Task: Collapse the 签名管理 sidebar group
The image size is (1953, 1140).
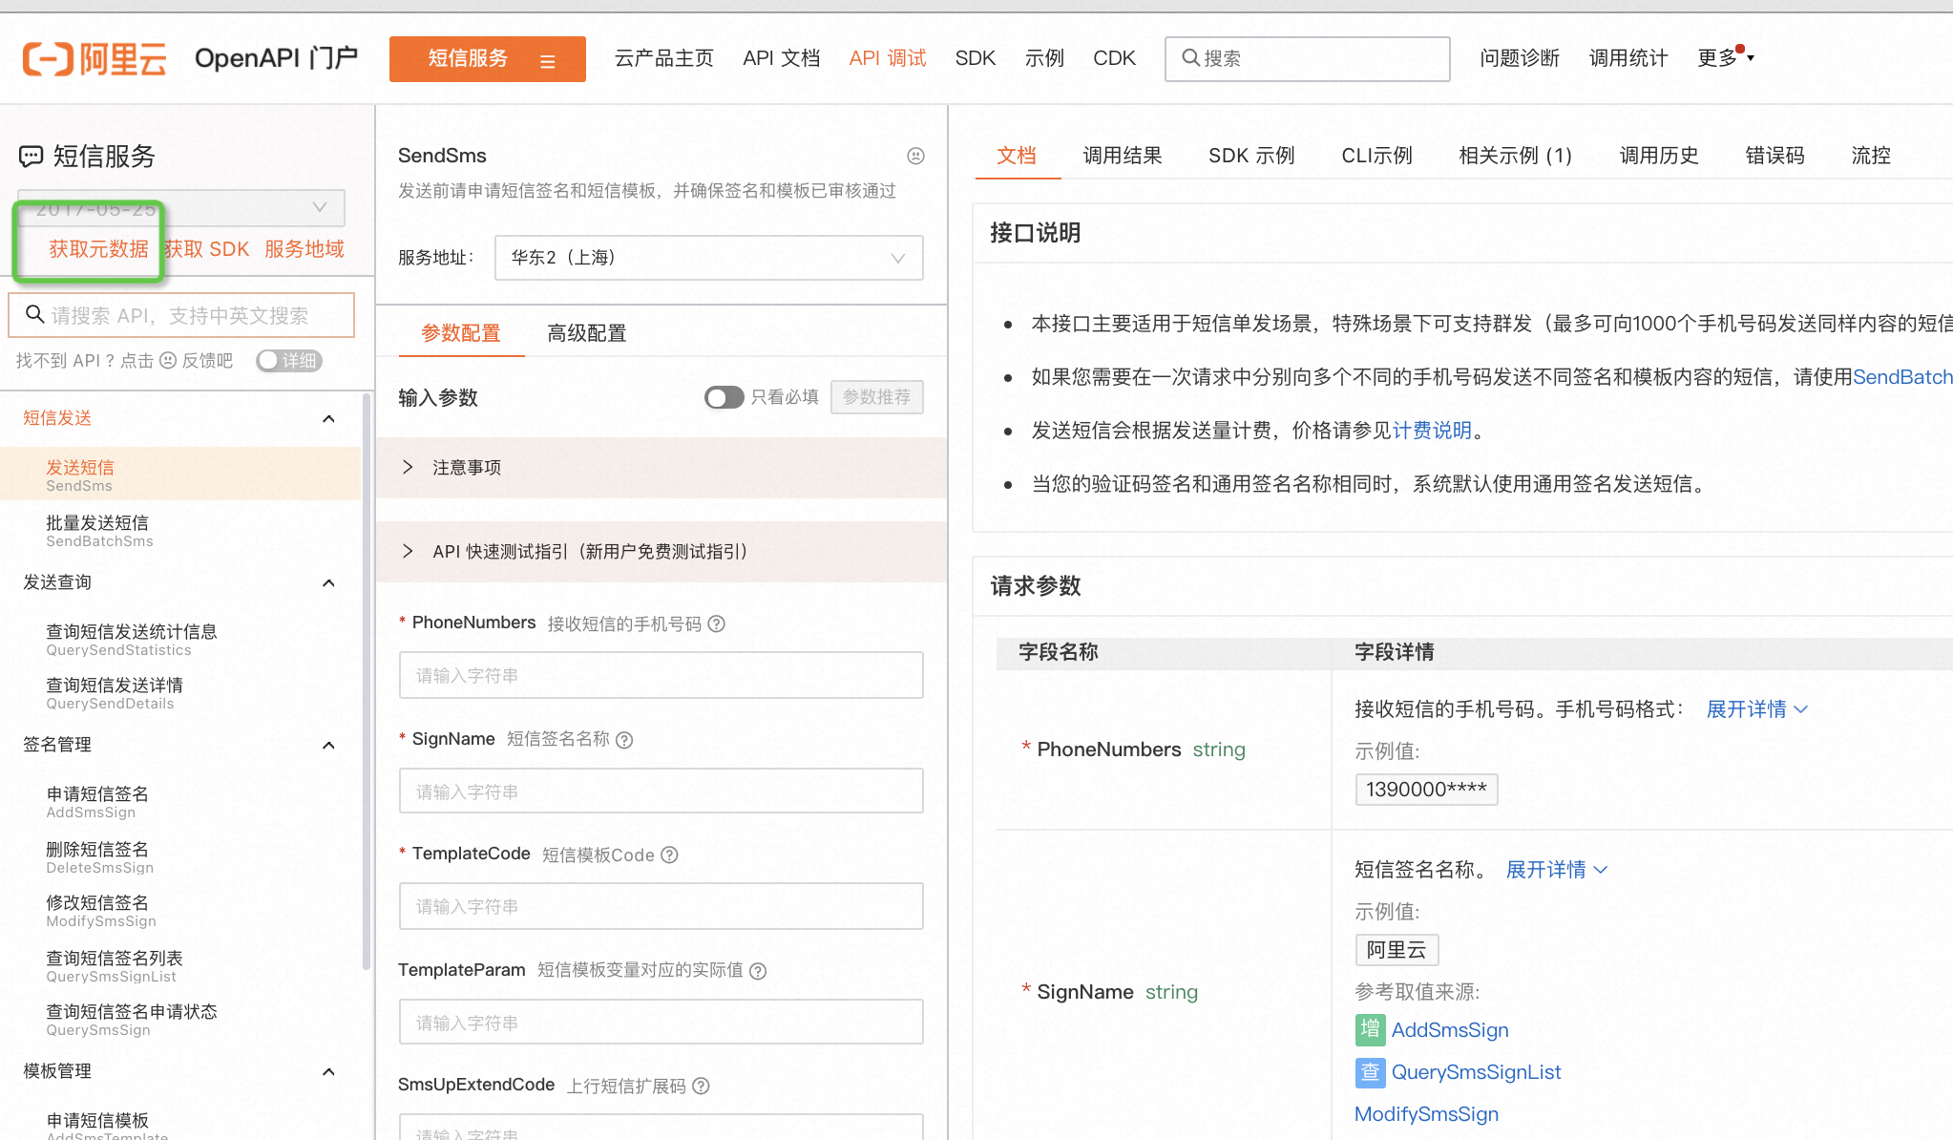Action: click(328, 745)
